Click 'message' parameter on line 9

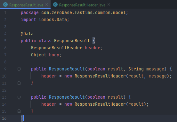click(155, 69)
